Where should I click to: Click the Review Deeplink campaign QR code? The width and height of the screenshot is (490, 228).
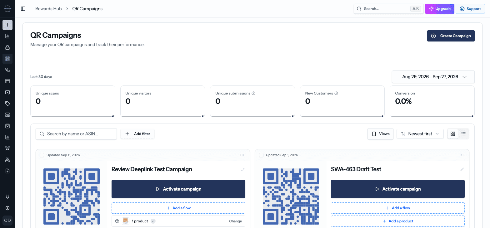pos(72,196)
